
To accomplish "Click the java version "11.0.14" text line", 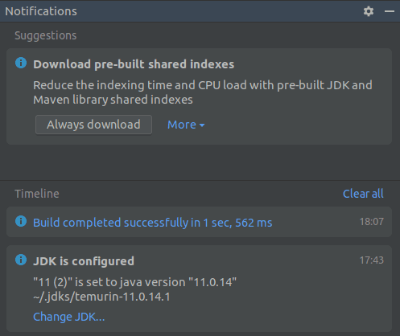I will [135, 282].
